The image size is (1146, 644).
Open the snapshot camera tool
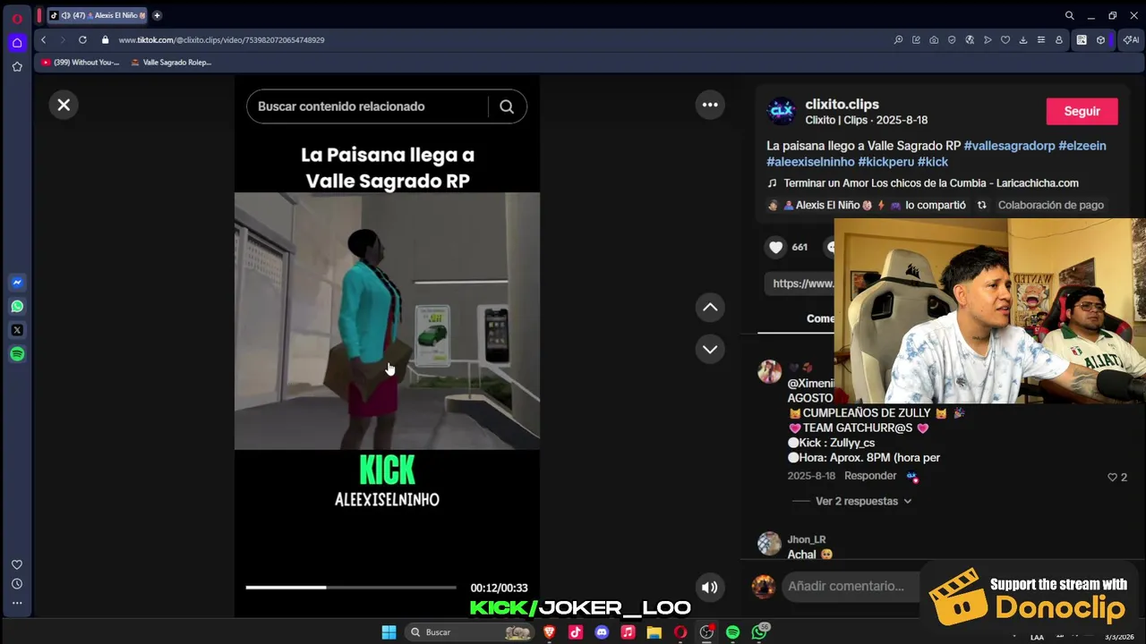point(934,40)
